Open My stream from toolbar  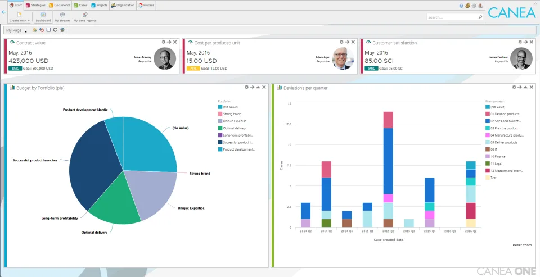click(62, 17)
